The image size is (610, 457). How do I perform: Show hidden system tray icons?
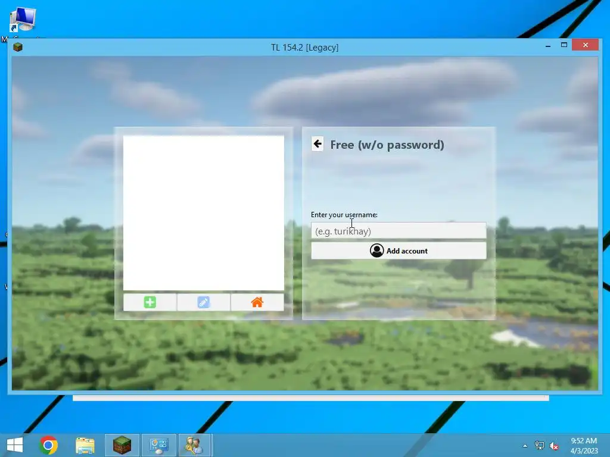(525, 446)
